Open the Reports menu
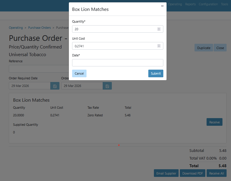The width and height of the screenshot is (231, 181). [x=190, y=4]
